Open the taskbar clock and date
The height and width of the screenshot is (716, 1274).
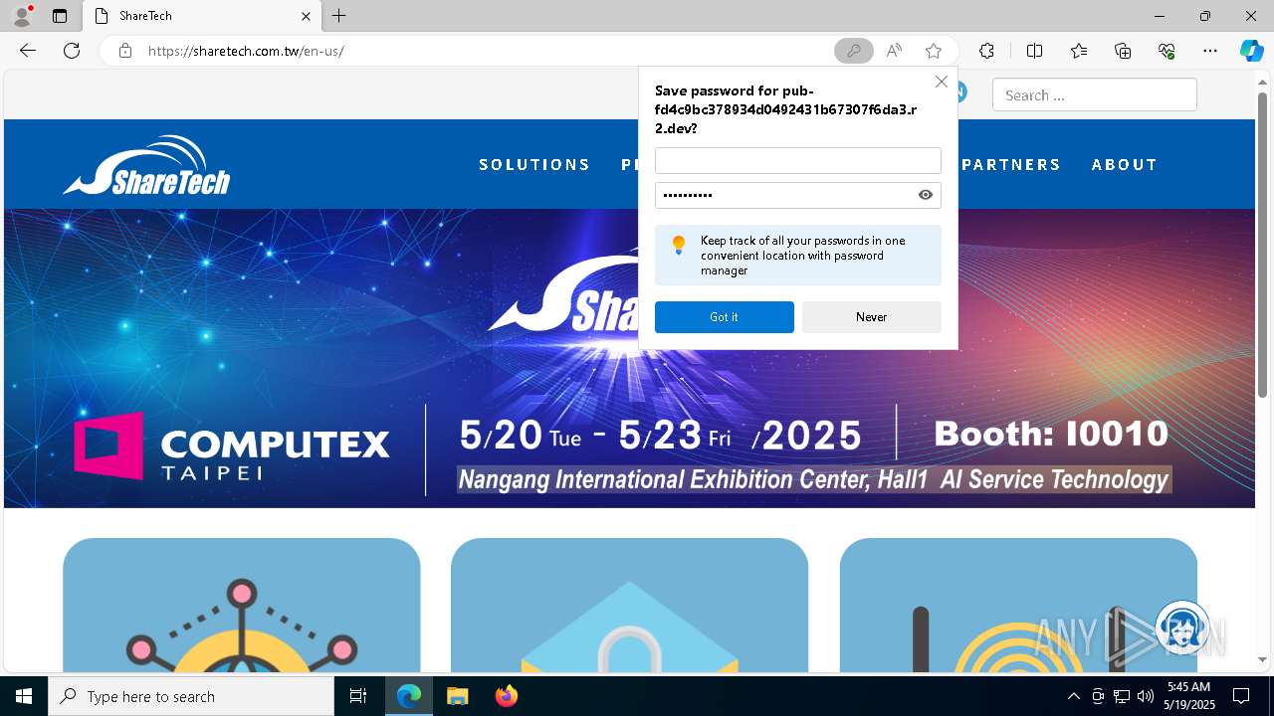(x=1189, y=696)
